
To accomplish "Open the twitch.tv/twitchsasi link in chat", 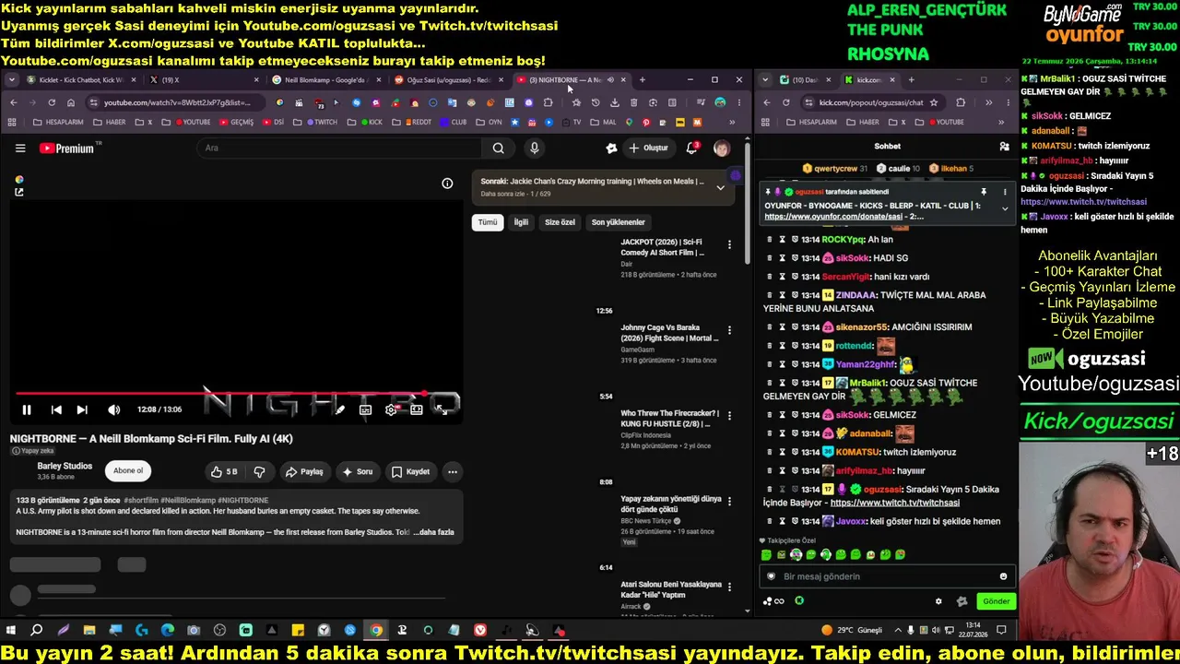I will [x=895, y=503].
